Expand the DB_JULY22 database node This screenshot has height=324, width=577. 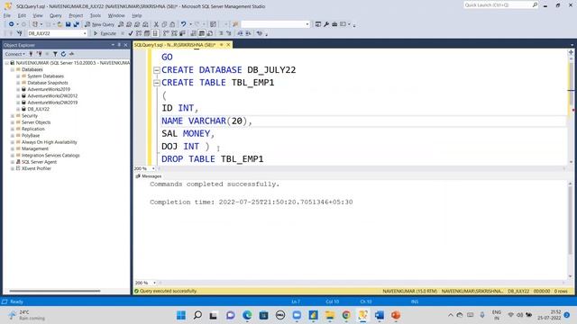pyautogui.click(x=18, y=109)
